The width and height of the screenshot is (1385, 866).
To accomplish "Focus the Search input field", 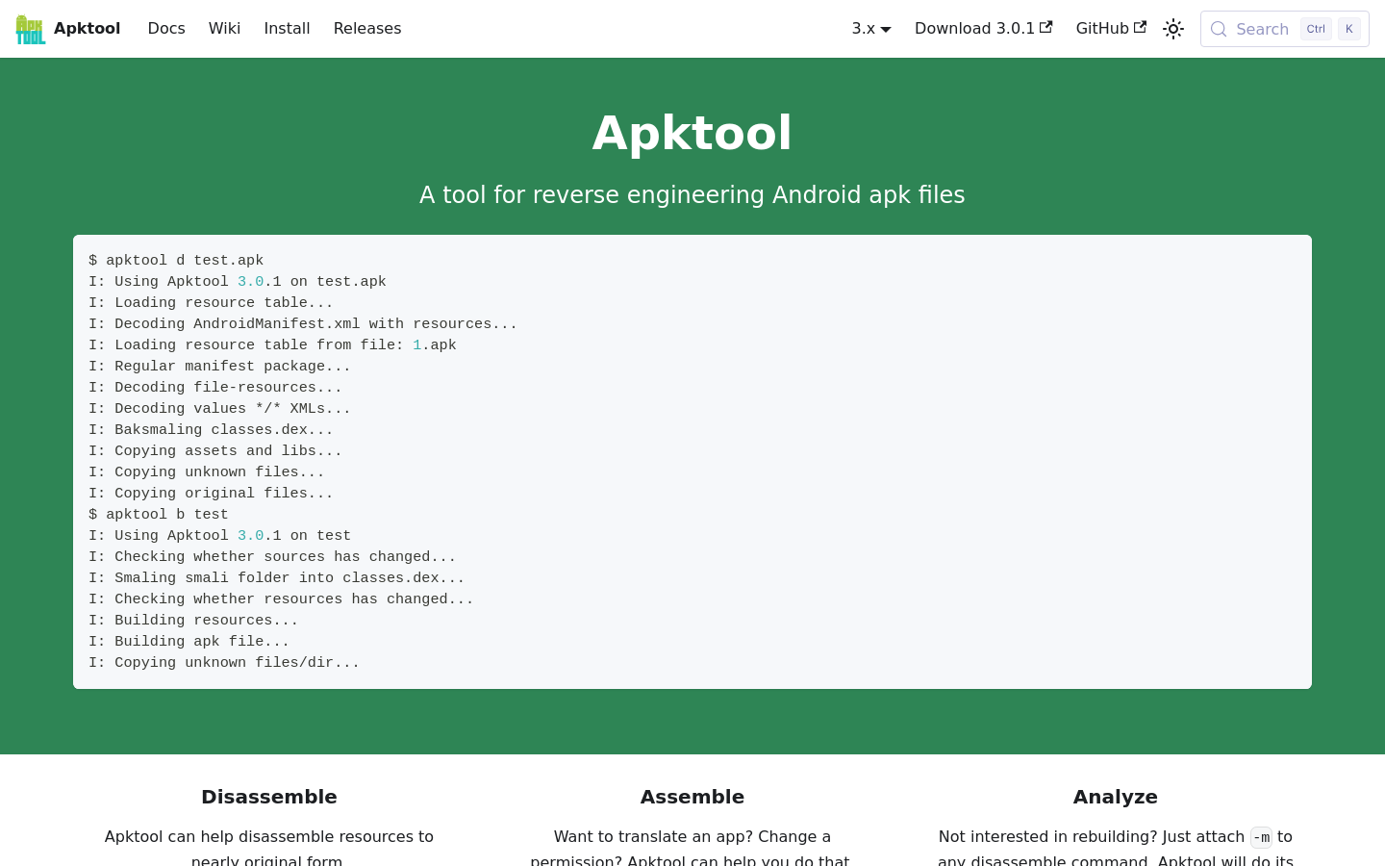I will (x=1261, y=29).
